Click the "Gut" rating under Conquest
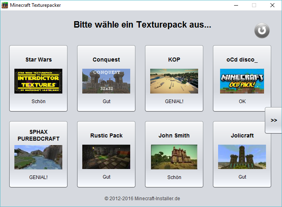 click(107, 102)
